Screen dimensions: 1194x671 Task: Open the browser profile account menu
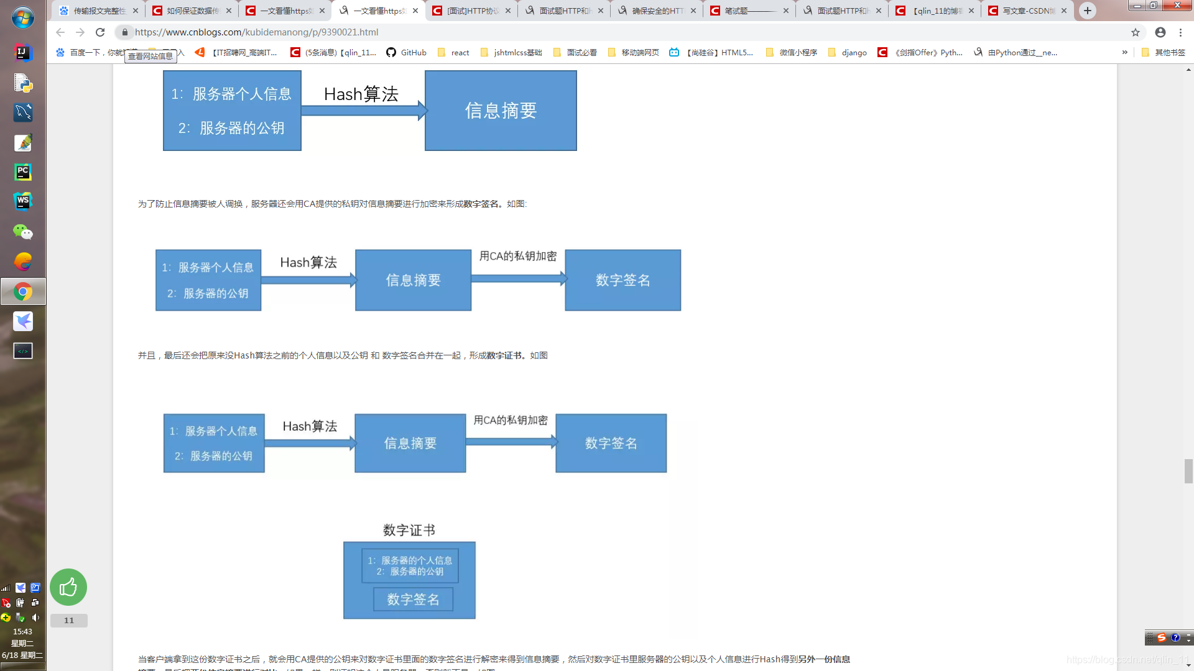pyautogui.click(x=1160, y=32)
